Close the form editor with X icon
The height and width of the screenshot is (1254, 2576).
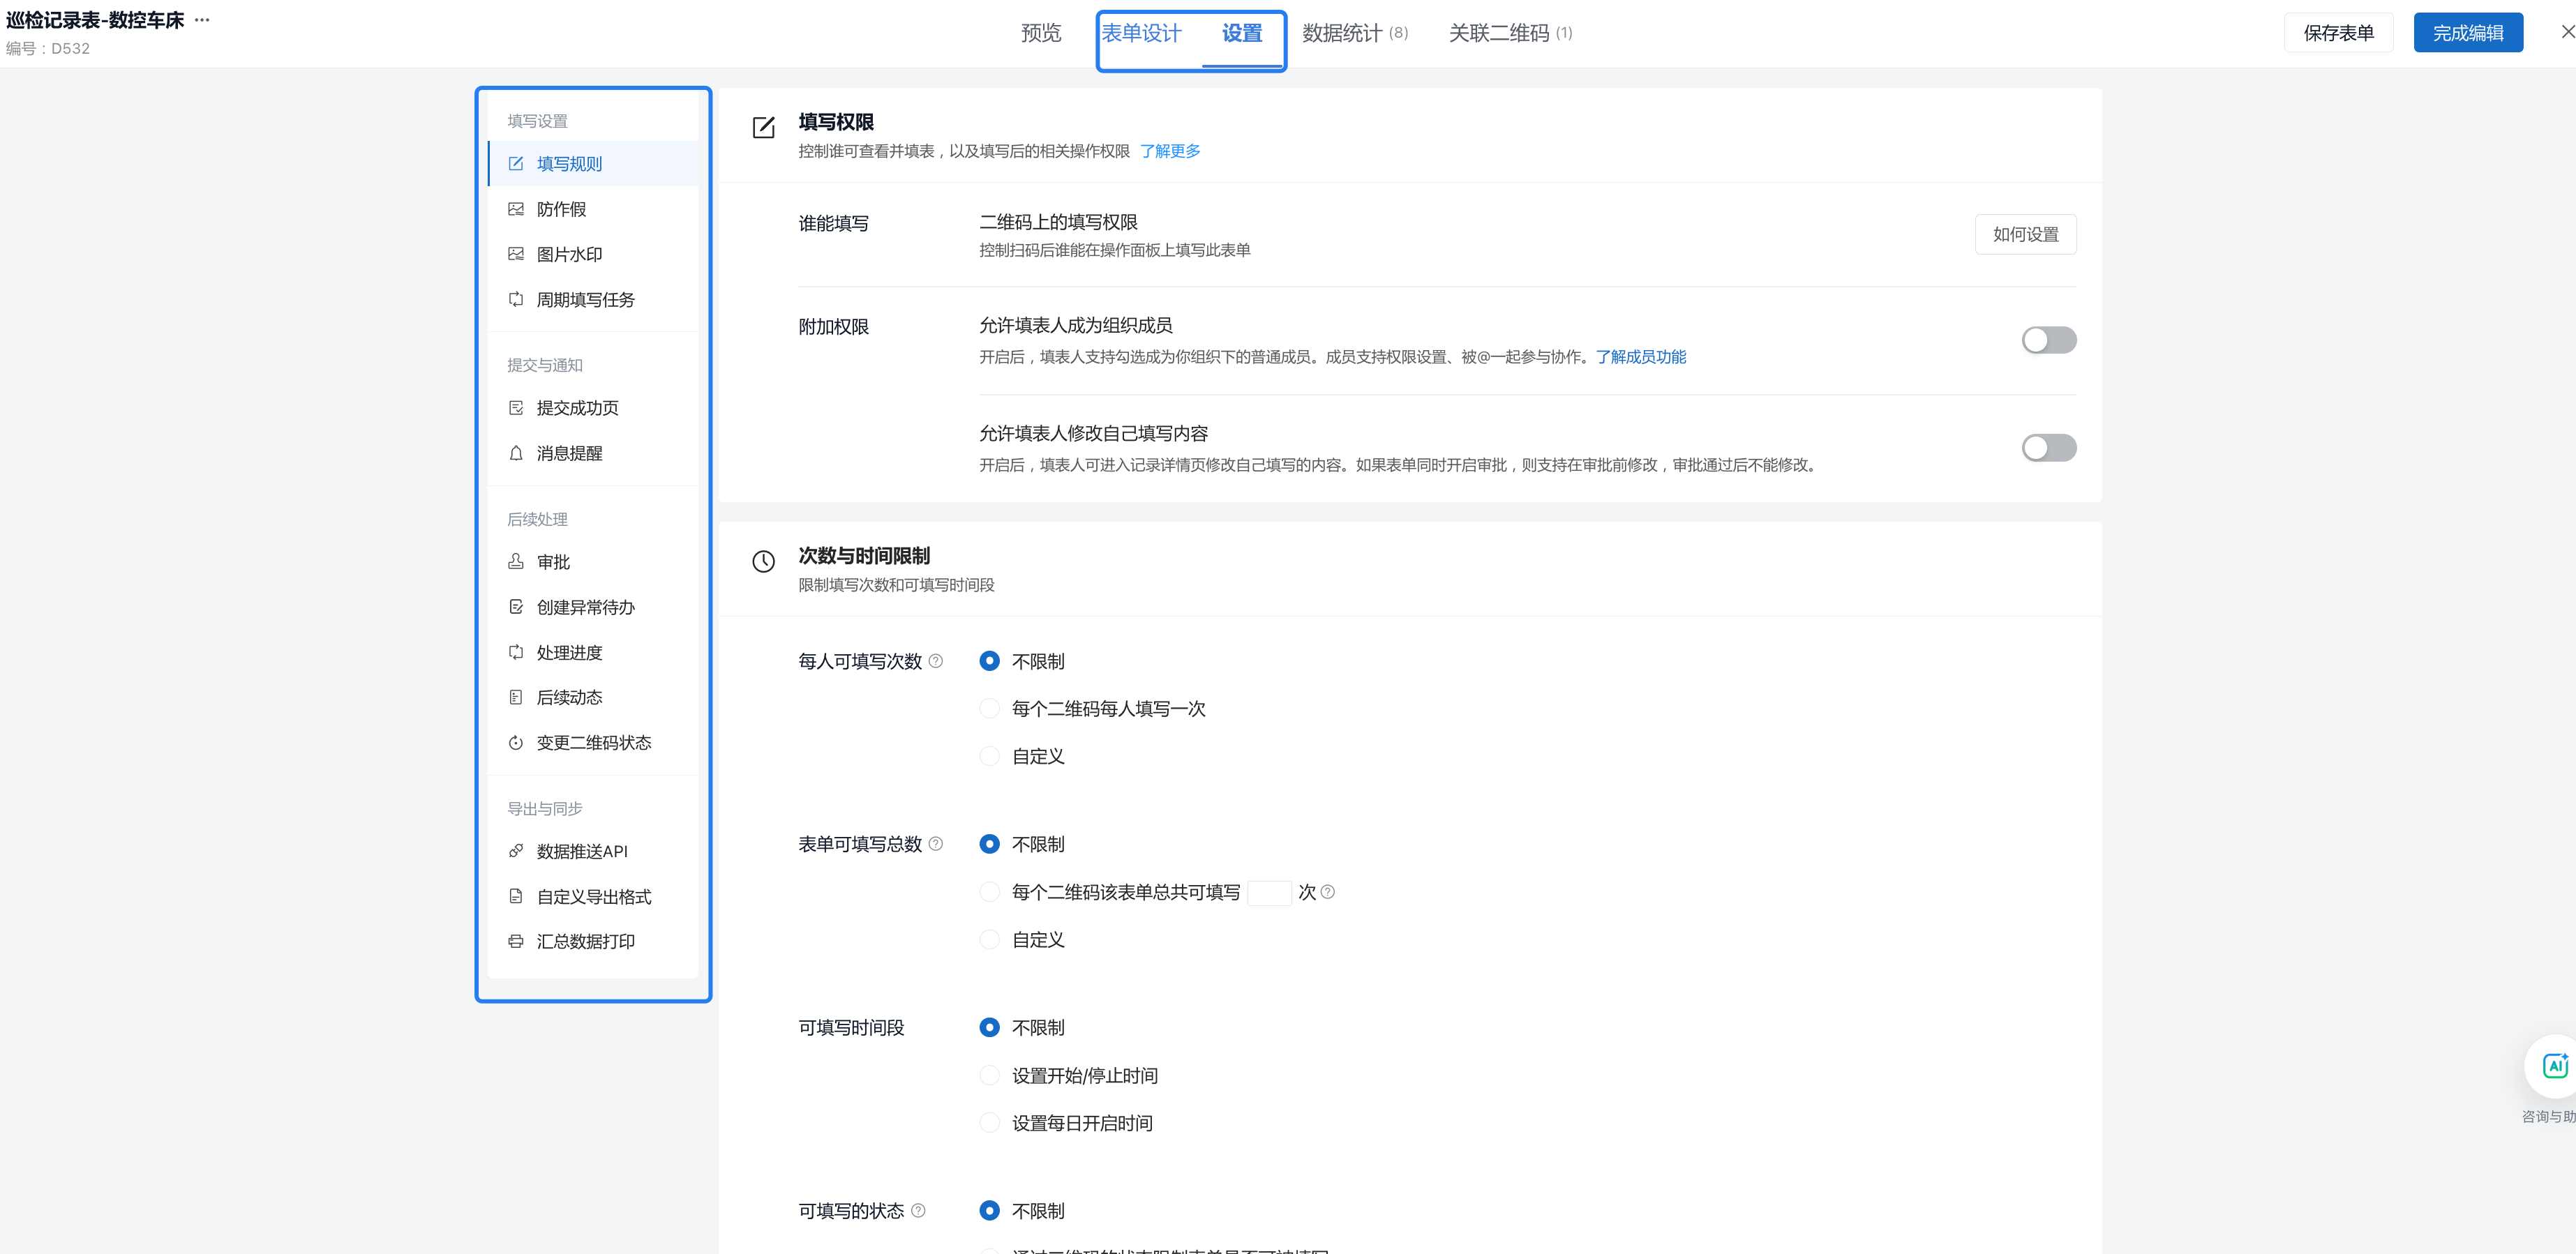[x=2567, y=32]
